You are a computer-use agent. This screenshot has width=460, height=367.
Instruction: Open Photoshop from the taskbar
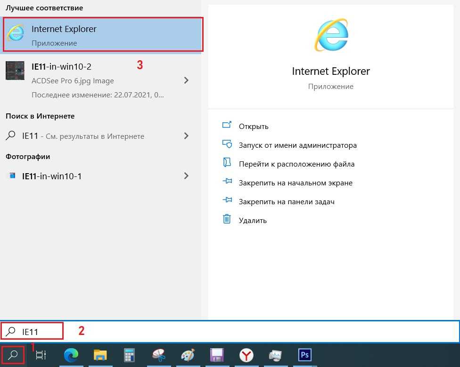pos(304,355)
